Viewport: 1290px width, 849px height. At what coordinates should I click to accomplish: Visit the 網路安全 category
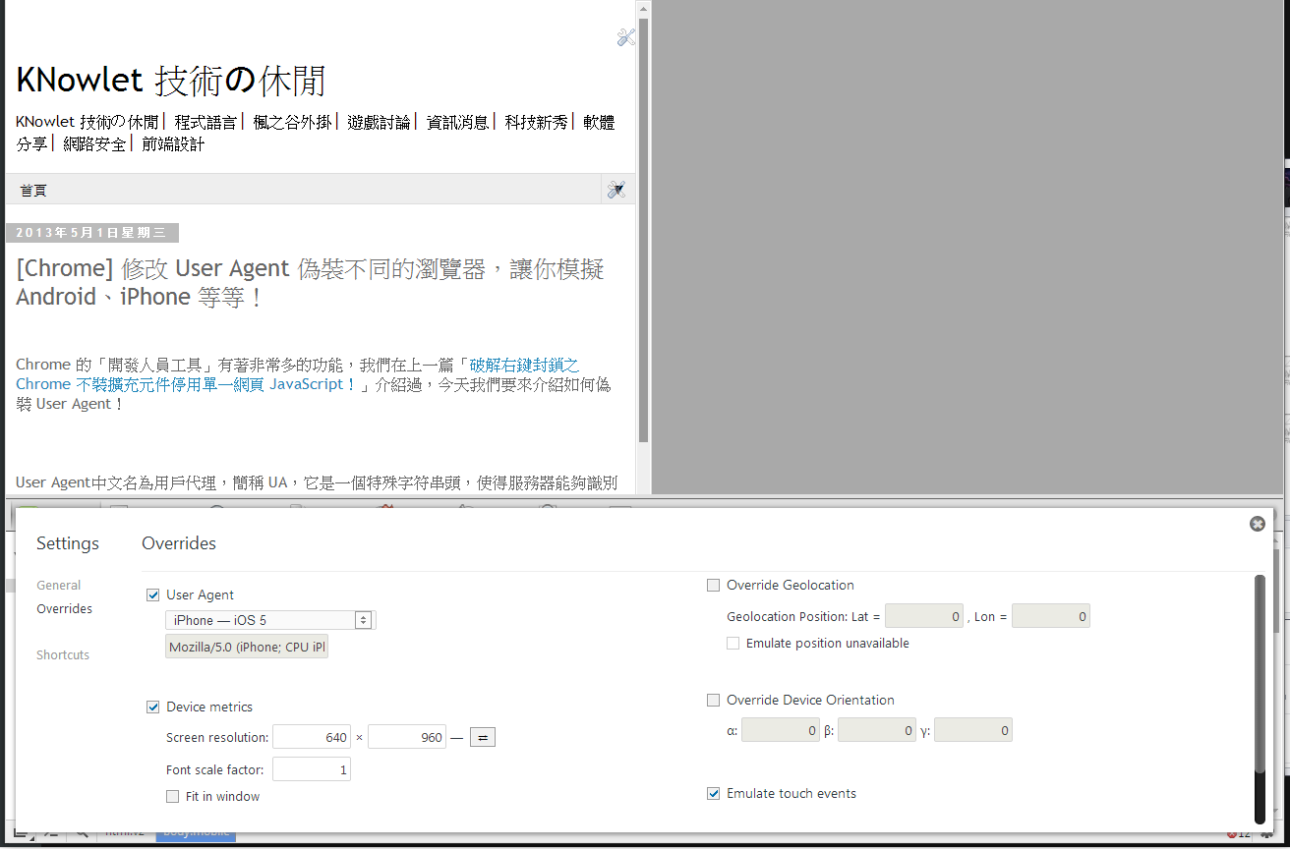point(94,143)
